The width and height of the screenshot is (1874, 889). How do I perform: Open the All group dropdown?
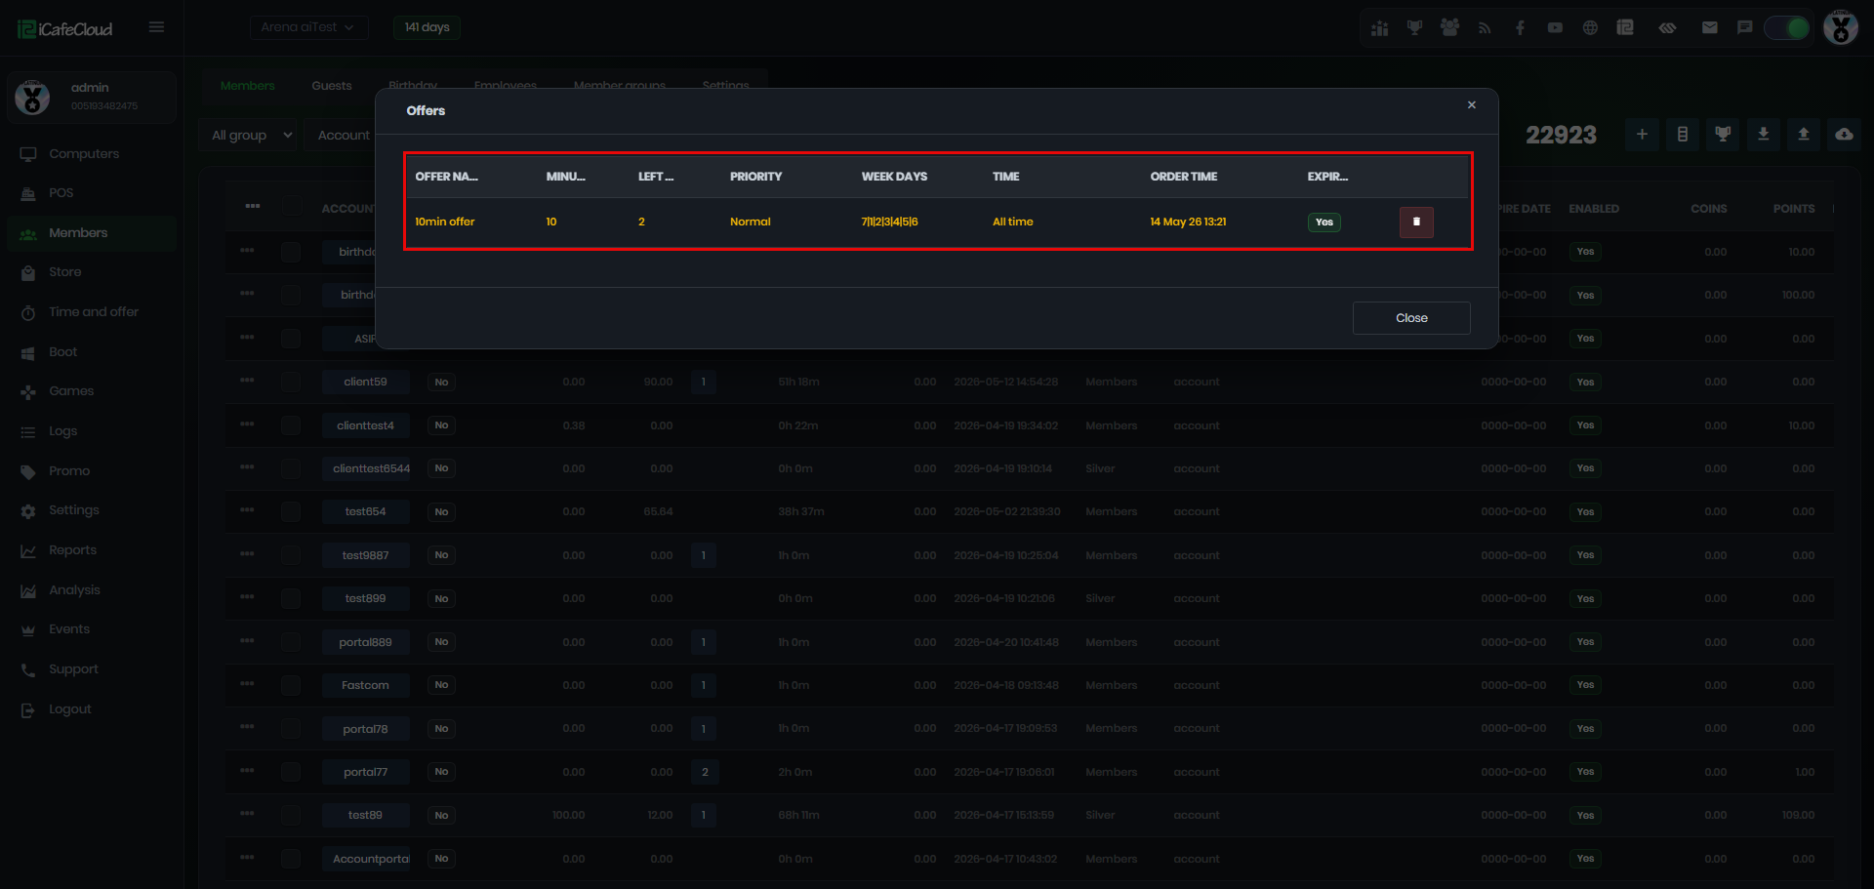[x=248, y=136]
